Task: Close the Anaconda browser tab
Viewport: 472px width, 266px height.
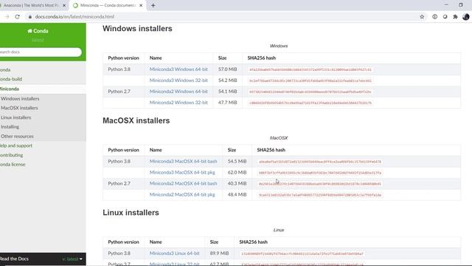Action: [64, 5]
